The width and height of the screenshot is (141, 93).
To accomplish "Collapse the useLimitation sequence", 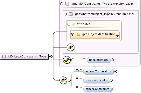I will pyautogui.click(x=73, y=60).
